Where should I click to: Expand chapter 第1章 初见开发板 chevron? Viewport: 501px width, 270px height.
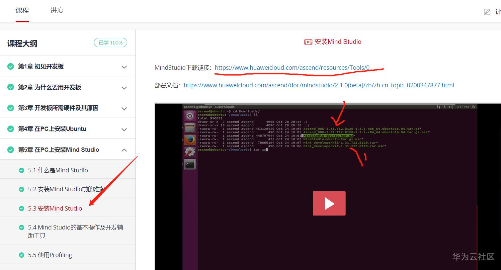[x=124, y=67]
